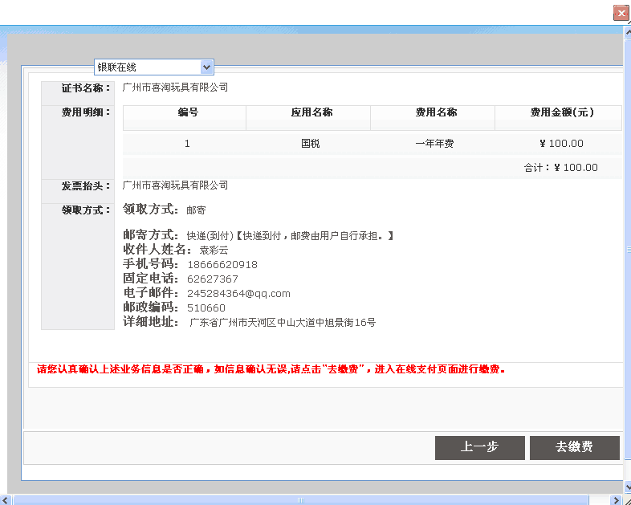Click the vertical scrollbar down arrow
Screen dimensions: 631x505
tap(626, 487)
